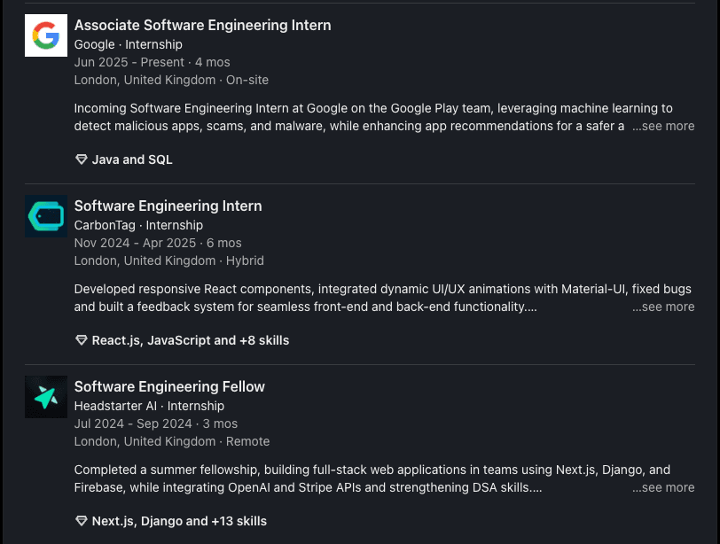Expand the Google internship description with see more

(x=663, y=126)
